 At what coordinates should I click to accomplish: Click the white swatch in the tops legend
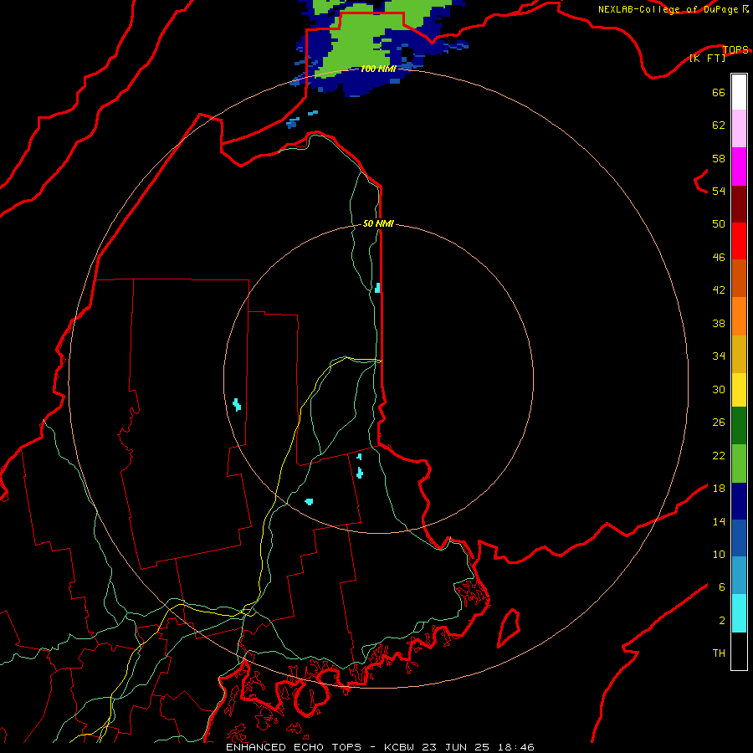pos(739,92)
